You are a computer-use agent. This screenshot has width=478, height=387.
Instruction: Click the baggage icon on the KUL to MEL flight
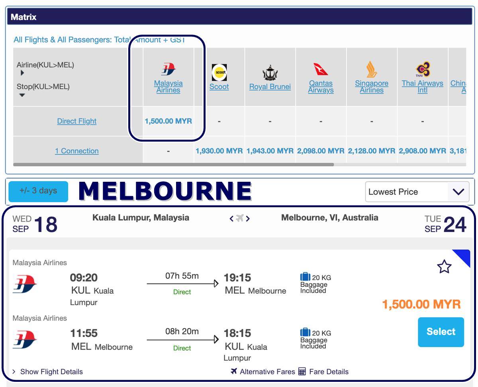pos(305,277)
